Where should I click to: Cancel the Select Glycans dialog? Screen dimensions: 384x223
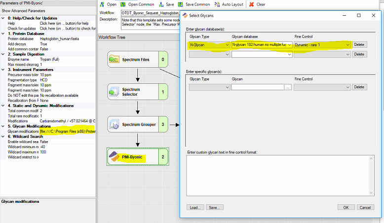[365, 208]
